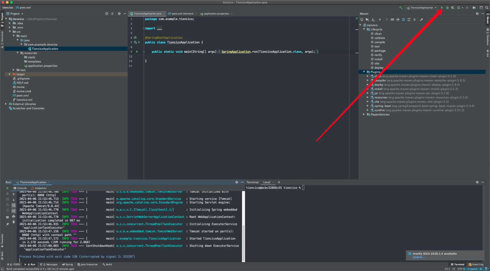Collapse all nodes in Maven panel
The height and width of the screenshot is (271, 490).
pyautogui.click(x=414, y=19)
